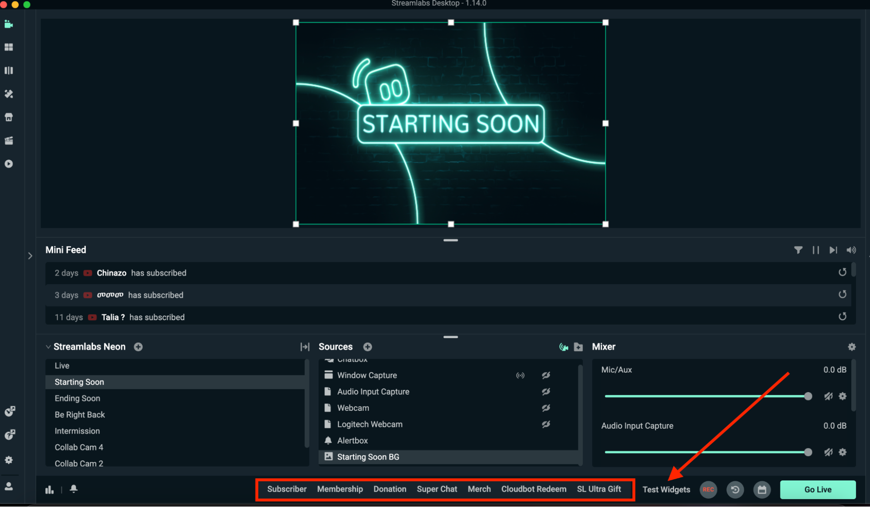Toggle visibility of Window Capture source

(546, 375)
